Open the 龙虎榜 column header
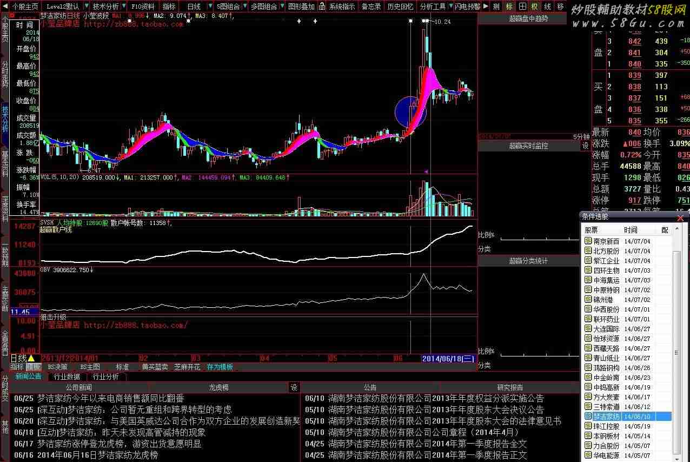Screen dimensions: 690x462 pos(219,387)
